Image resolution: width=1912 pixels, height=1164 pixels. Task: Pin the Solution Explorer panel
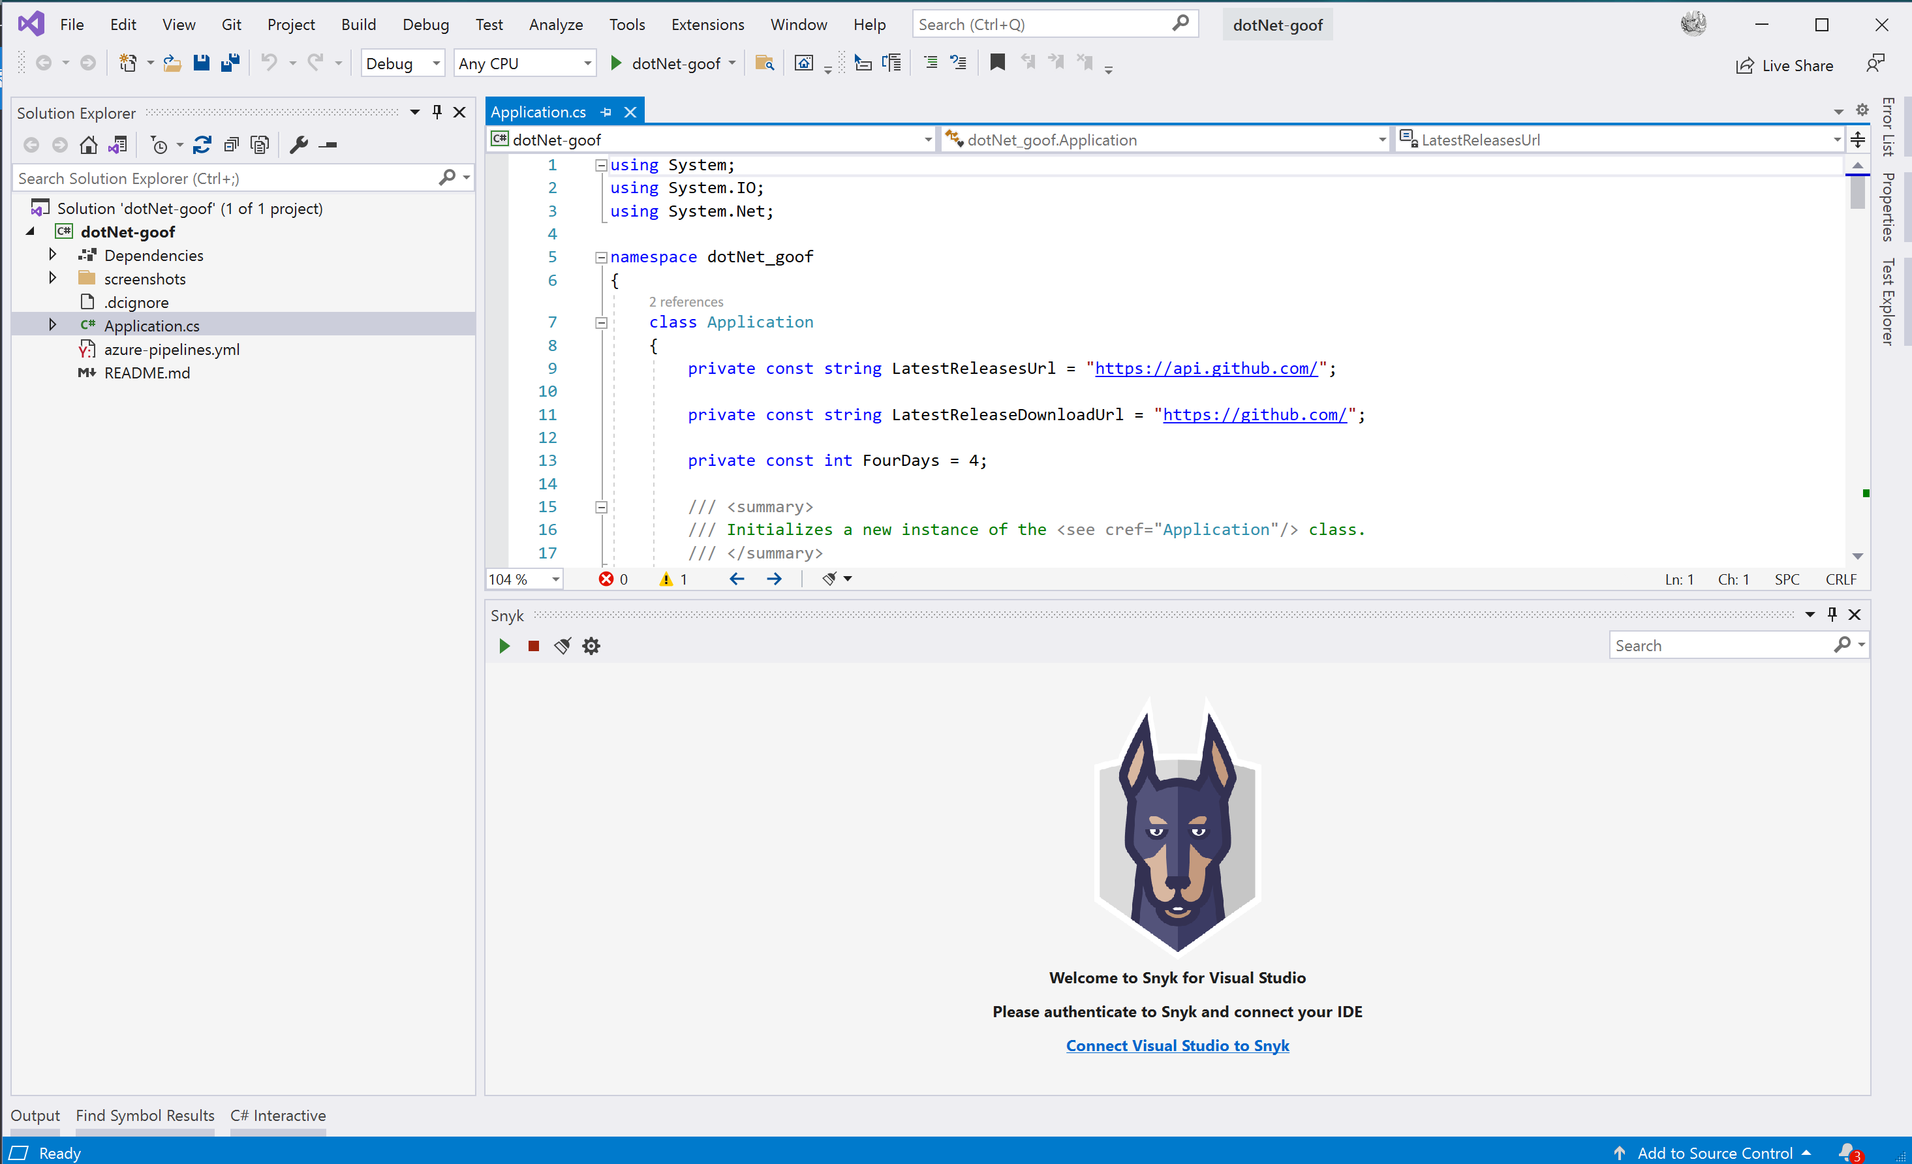[x=437, y=112]
